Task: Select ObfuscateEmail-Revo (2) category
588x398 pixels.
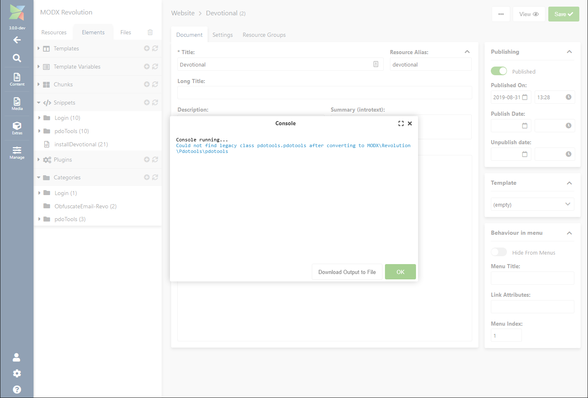Action: 86,206
